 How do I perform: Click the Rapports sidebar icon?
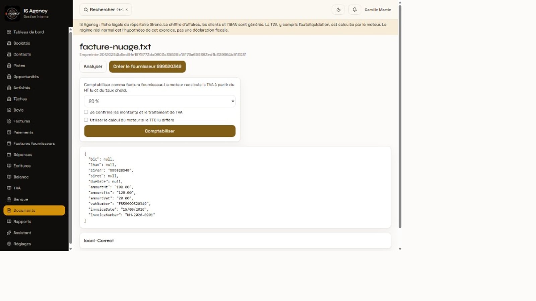(x=9, y=221)
